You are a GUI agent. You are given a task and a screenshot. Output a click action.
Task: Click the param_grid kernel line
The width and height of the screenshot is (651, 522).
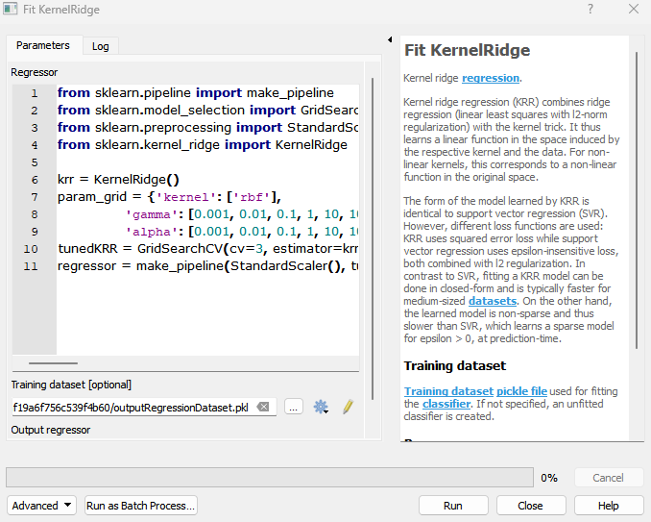pyautogui.click(x=169, y=196)
